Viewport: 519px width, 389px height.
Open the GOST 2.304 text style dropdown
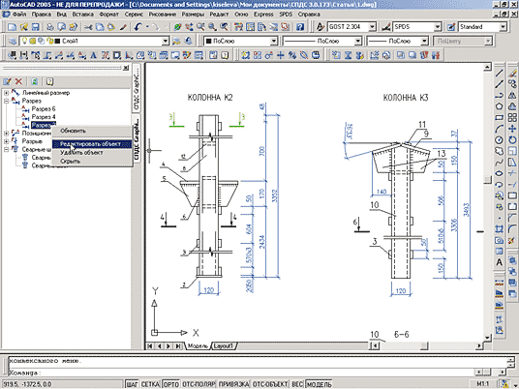point(351,27)
